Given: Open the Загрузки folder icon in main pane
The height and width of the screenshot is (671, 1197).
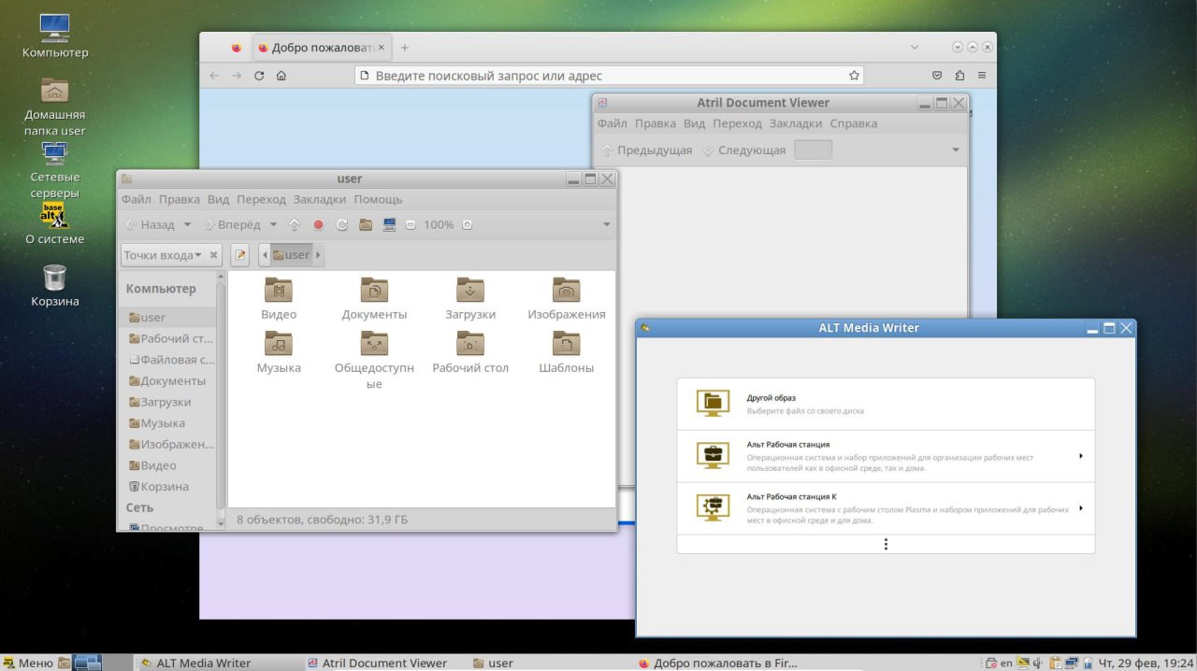Looking at the screenshot, I should click(470, 299).
